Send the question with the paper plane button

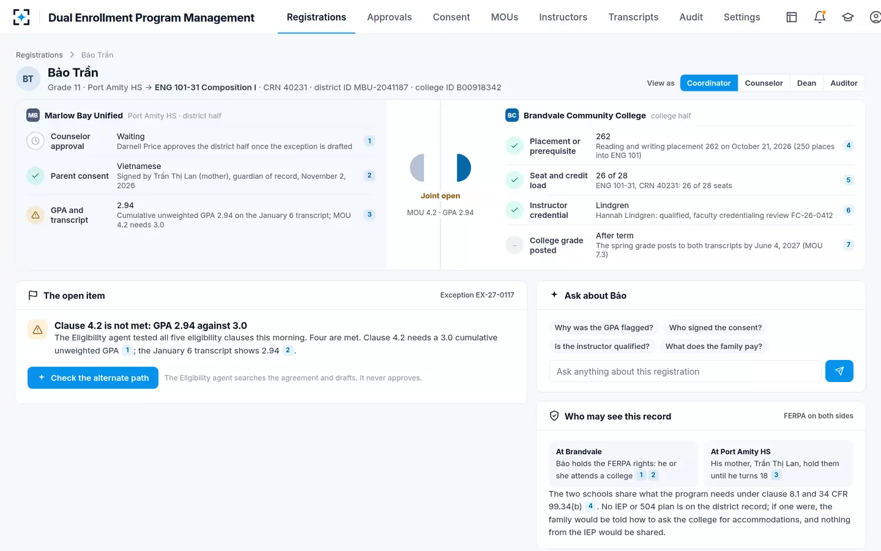pyautogui.click(x=839, y=371)
